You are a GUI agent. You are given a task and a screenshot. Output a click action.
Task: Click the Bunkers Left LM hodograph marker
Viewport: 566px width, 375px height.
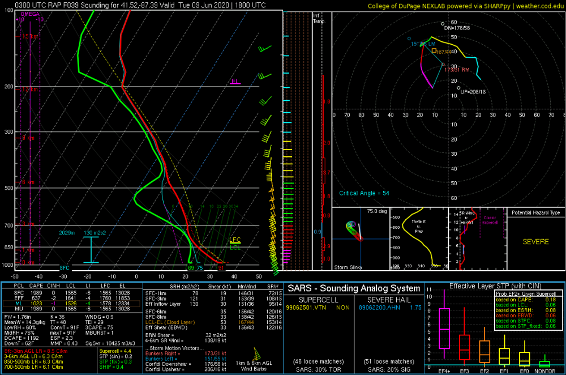point(409,39)
